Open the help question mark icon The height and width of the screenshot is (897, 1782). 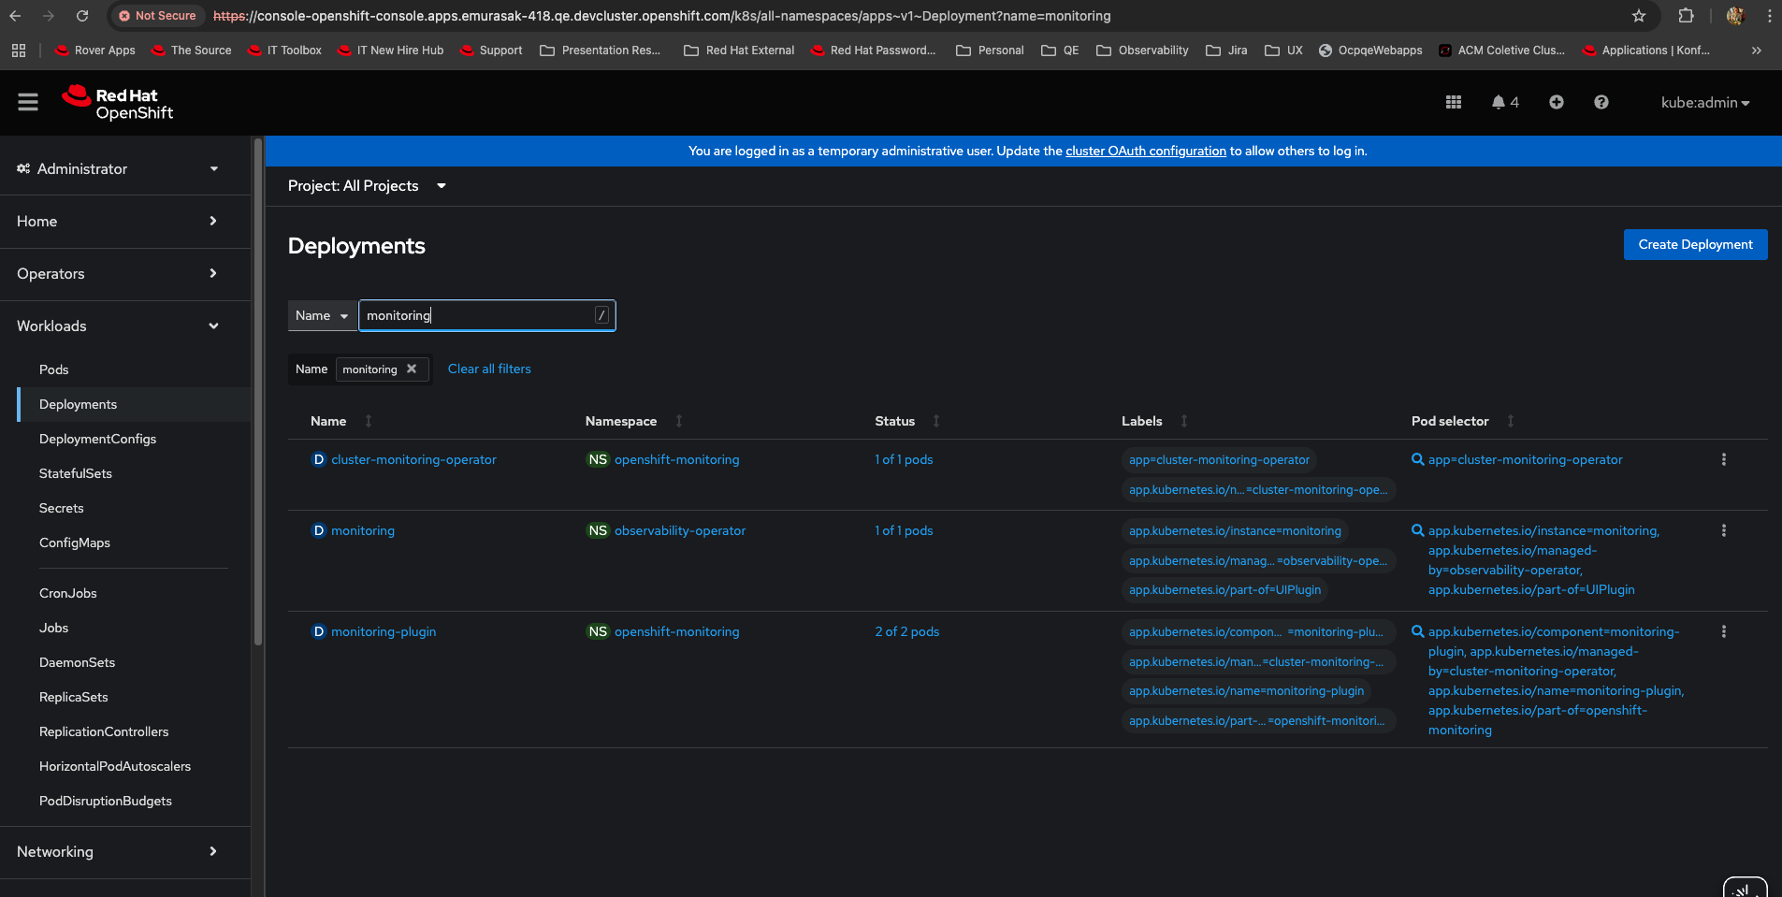tap(1601, 103)
